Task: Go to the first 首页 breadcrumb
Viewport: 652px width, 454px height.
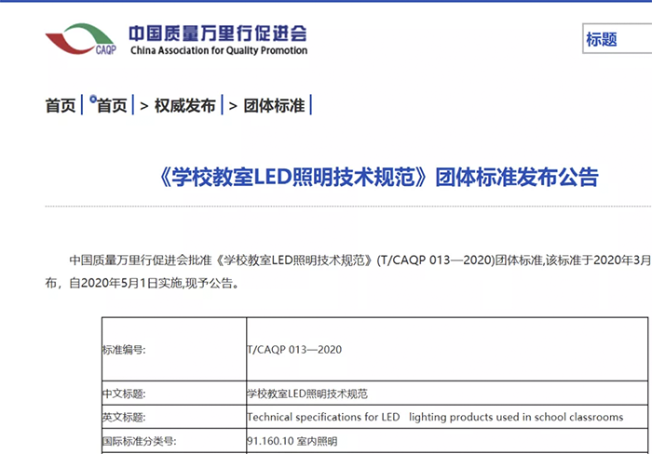Action: coord(61,106)
